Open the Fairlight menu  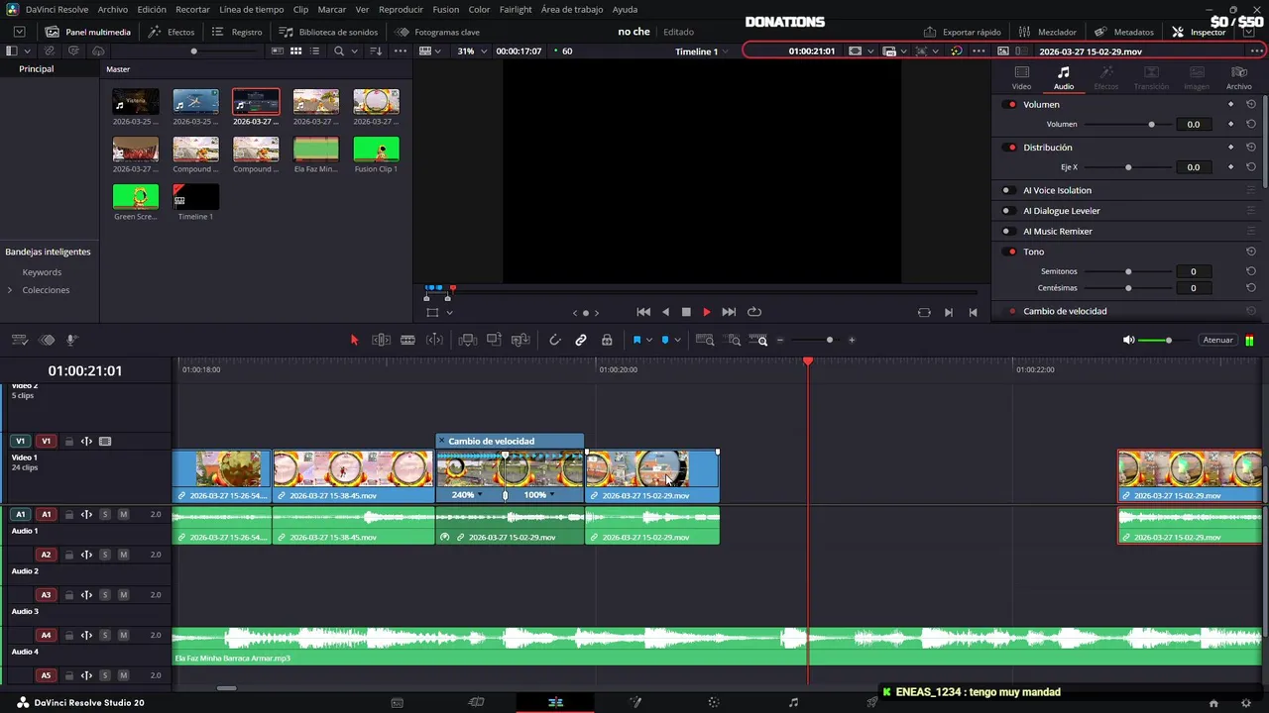(x=516, y=9)
